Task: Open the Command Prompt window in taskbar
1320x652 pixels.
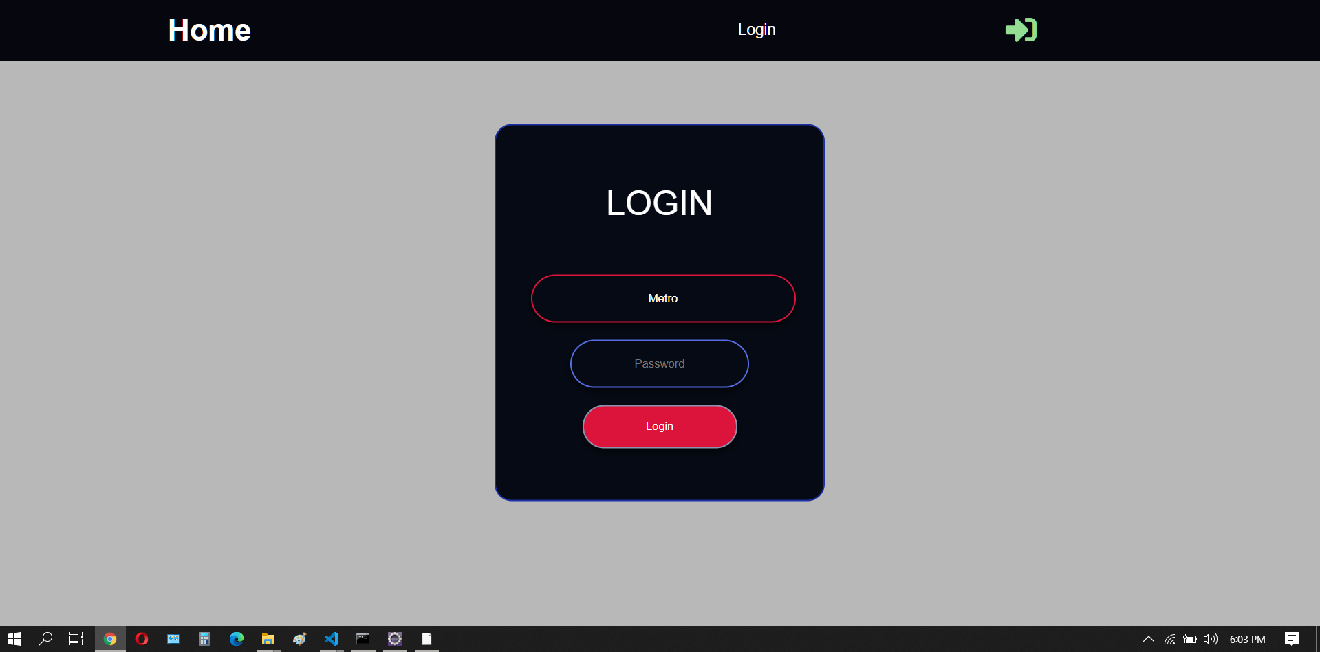Action: pos(363,639)
